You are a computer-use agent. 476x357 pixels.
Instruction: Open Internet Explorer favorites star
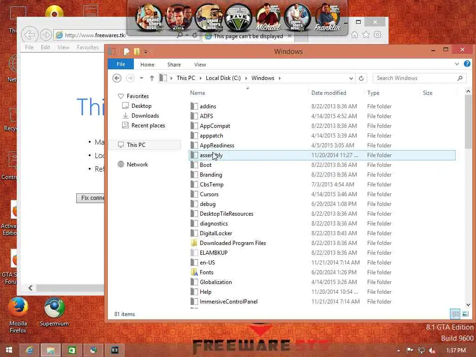[x=366, y=34]
